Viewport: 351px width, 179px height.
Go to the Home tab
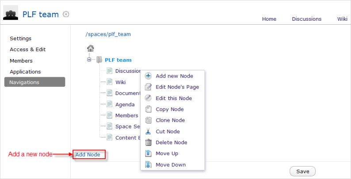(x=269, y=19)
